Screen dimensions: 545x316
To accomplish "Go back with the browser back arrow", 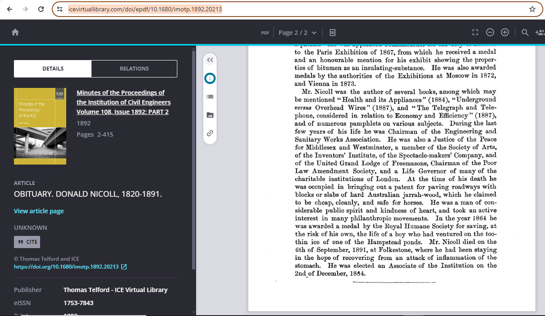I will click(10, 9).
